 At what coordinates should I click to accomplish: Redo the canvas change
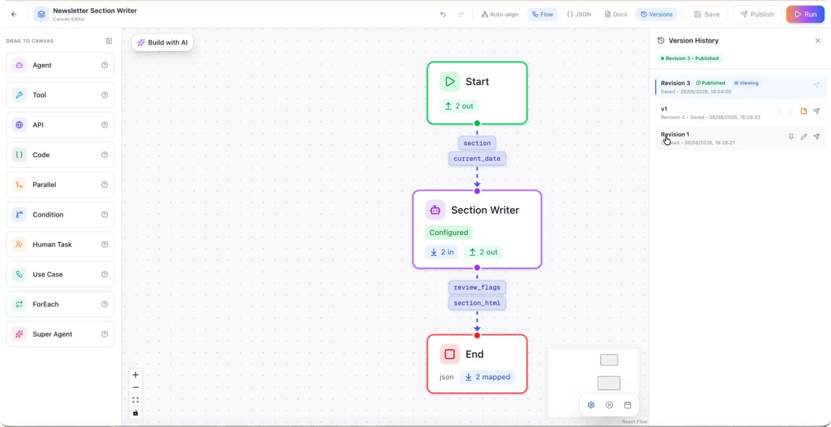(461, 15)
